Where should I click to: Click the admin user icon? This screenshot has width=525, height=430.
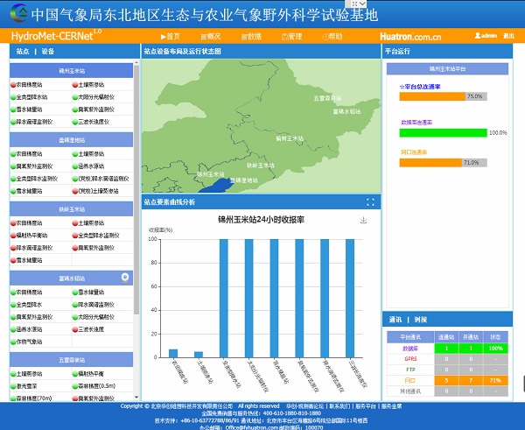[478, 36]
